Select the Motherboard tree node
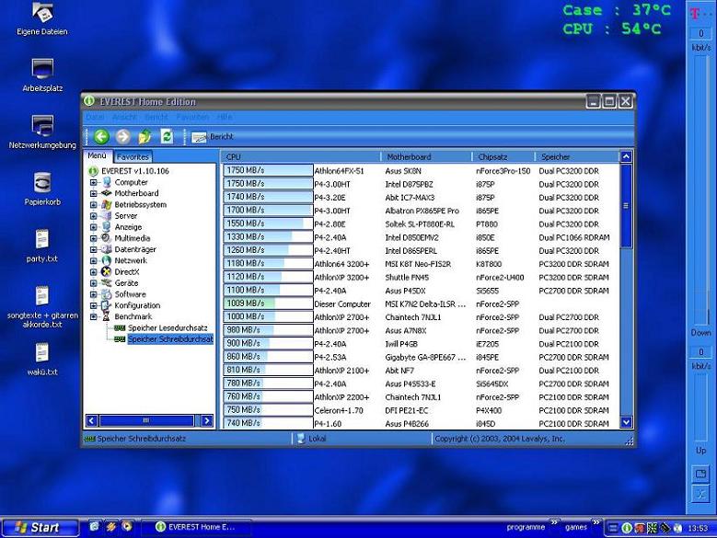Screen dimensions: 717x538 [136, 193]
